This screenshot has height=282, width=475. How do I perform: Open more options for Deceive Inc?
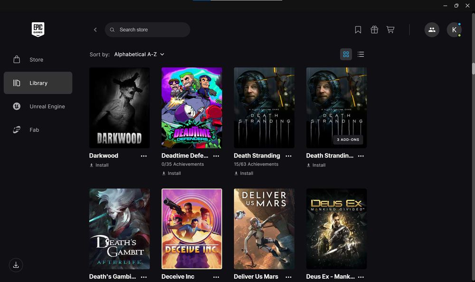[x=216, y=277]
